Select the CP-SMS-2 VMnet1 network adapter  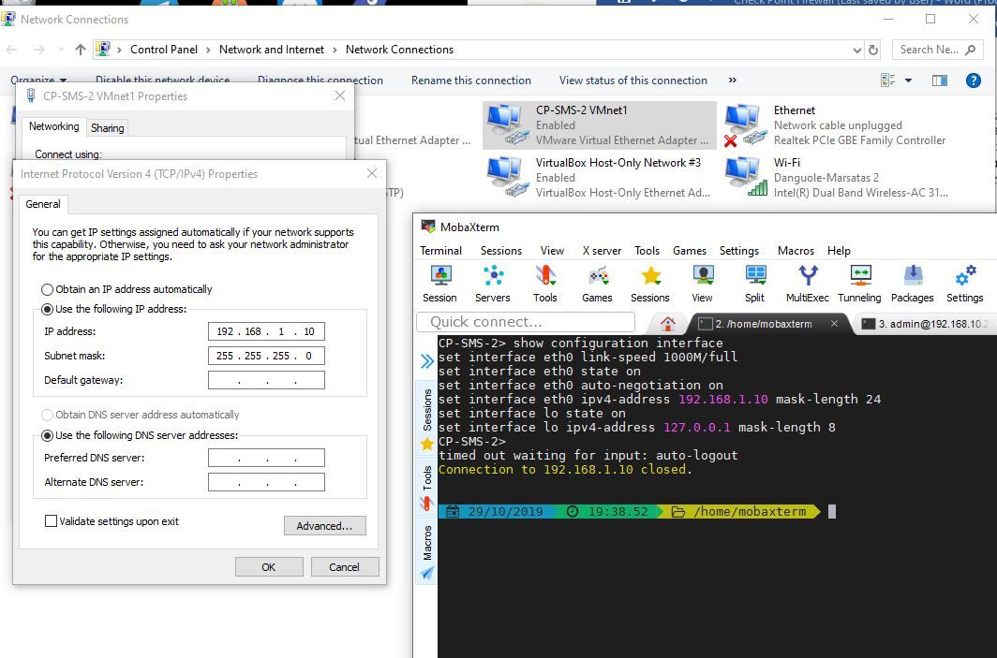click(x=600, y=125)
